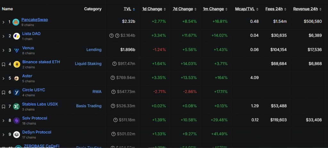This screenshot has width=328, height=148.
Task: Open the Liquid Staking category link
Action: [x=88, y=64]
